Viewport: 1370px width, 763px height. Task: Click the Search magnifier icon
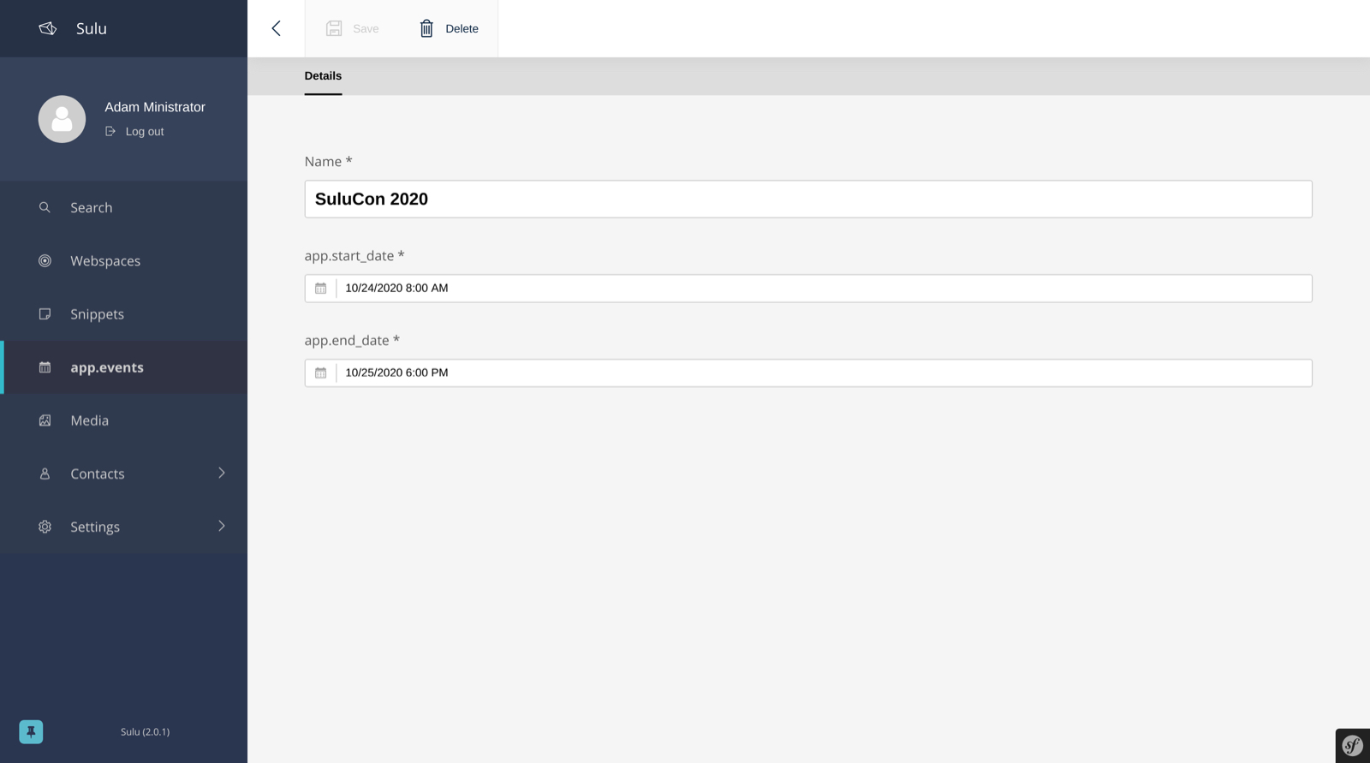pos(45,207)
